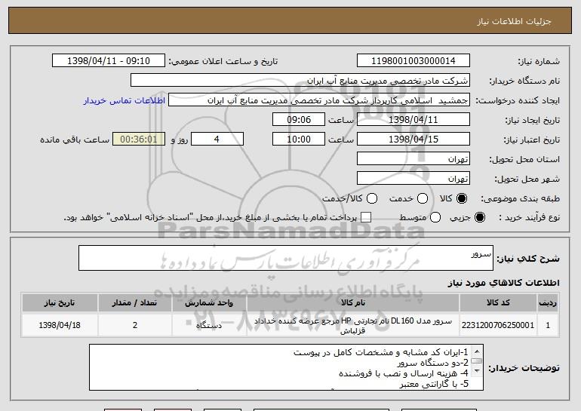Click the نام کالا column header
The height and width of the screenshot is (411, 581).
pos(353,303)
